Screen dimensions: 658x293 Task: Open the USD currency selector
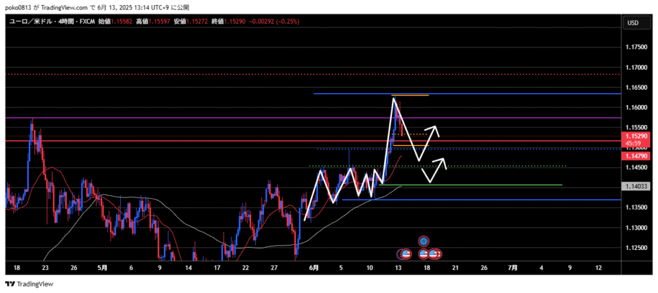(632, 23)
